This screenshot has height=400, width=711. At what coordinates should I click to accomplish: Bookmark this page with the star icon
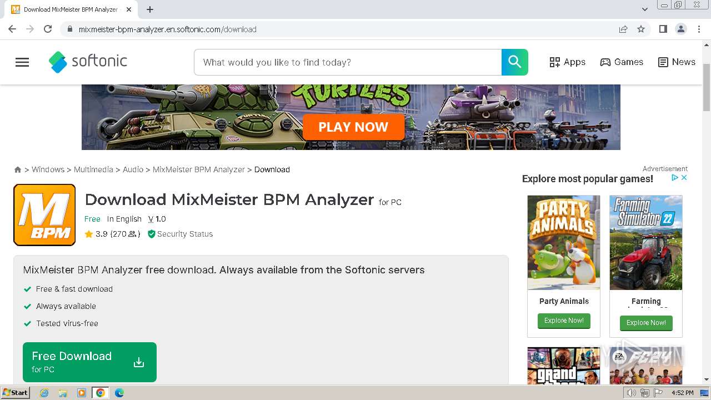[641, 29]
